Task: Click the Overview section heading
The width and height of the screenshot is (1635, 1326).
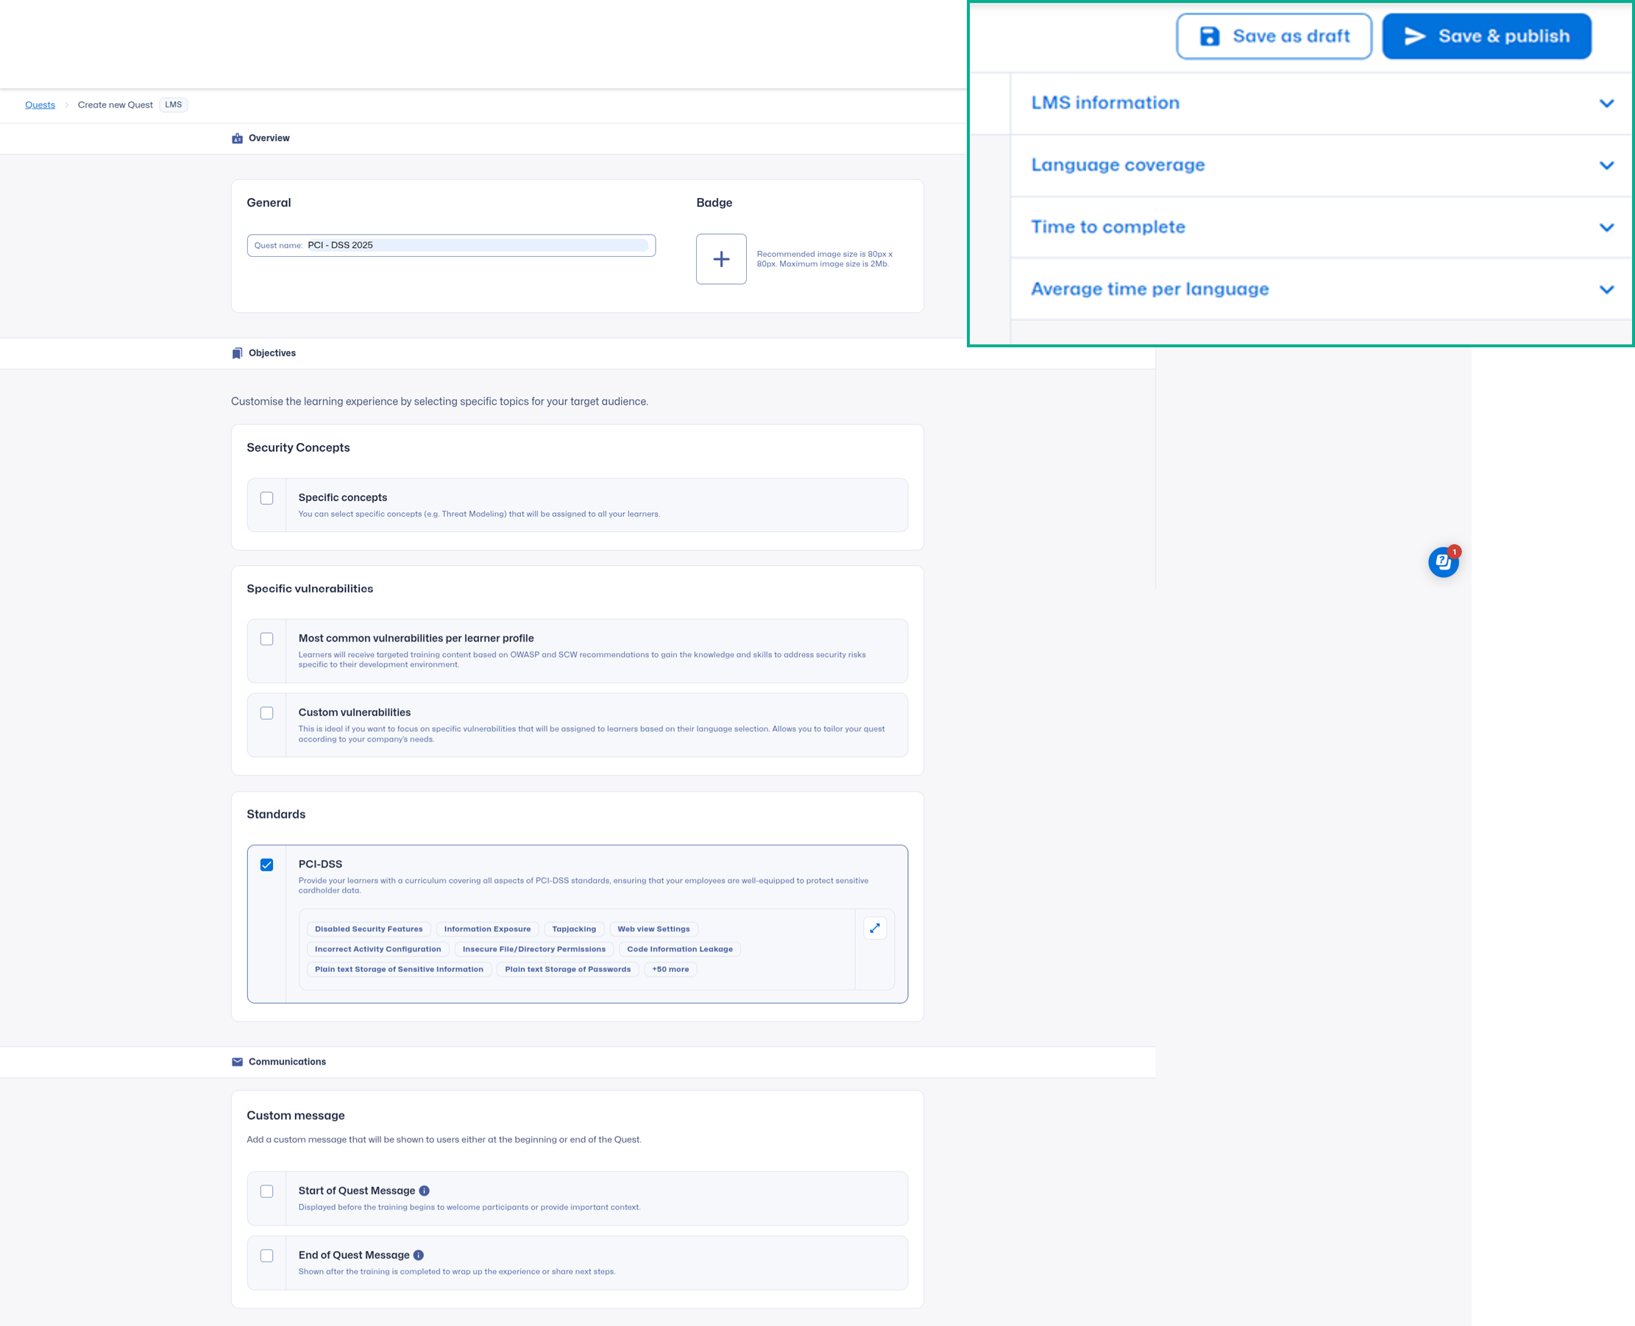Action: pyautogui.click(x=269, y=138)
